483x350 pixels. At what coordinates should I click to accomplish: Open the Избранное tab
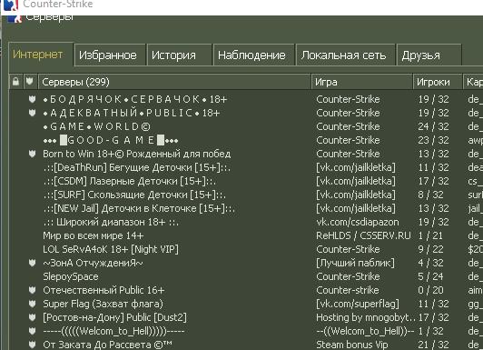(x=110, y=55)
